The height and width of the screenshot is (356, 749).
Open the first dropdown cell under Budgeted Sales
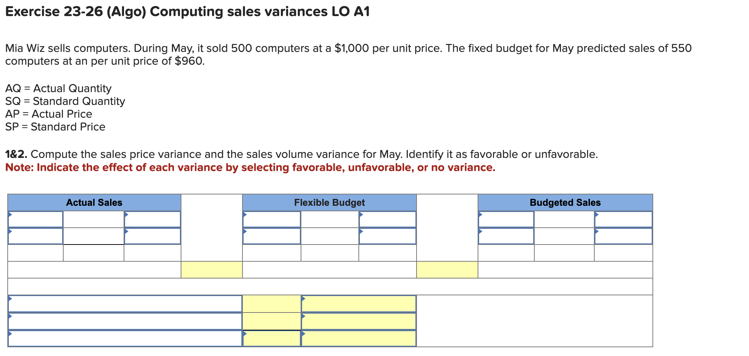(507, 219)
